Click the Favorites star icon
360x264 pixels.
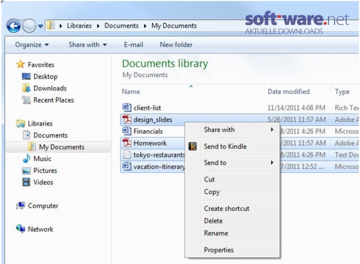(21, 64)
